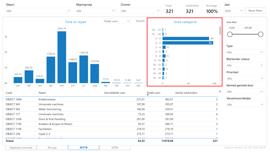Grab the left Uren filter slider handle
The height and width of the screenshot is (153, 270).
pyautogui.click(x=230, y=34)
